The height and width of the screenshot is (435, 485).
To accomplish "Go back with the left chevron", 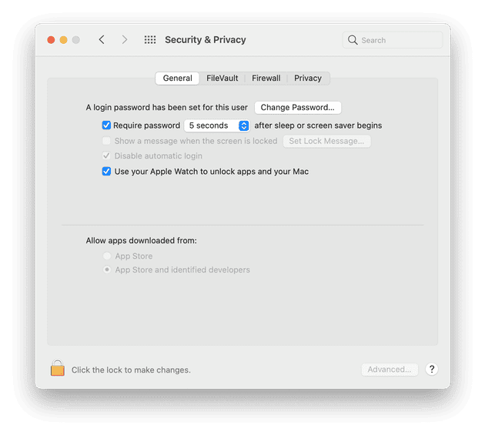I will tap(102, 39).
